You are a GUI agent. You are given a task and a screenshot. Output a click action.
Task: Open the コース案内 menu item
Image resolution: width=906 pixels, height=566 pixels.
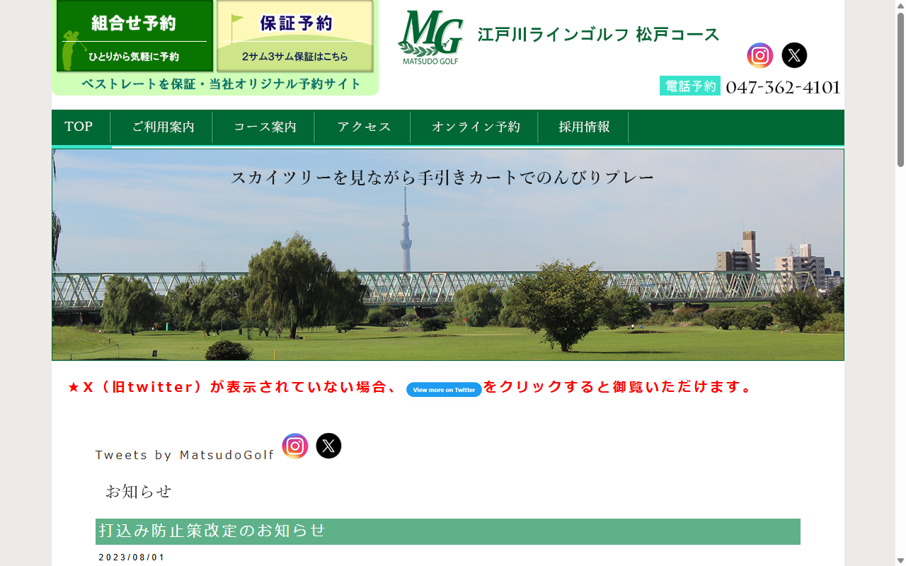(x=265, y=127)
